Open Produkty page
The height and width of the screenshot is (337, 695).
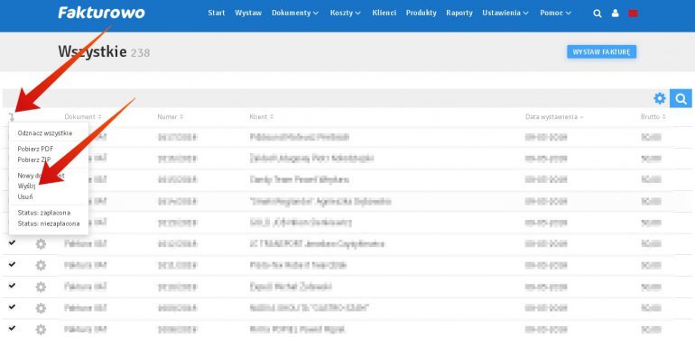pos(422,13)
